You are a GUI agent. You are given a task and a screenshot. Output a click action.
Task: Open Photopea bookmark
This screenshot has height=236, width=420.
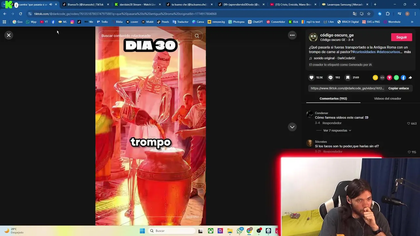pos(236,22)
